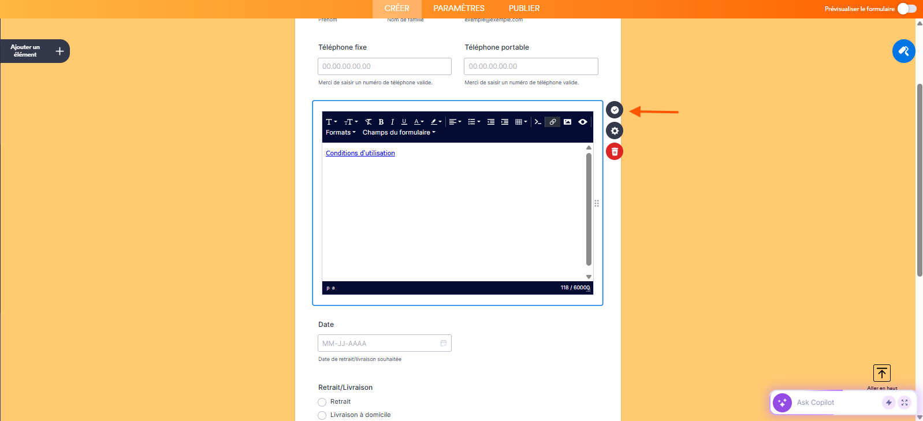Delete the text block with trash button
The width and height of the screenshot is (923, 421).
(x=615, y=151)
